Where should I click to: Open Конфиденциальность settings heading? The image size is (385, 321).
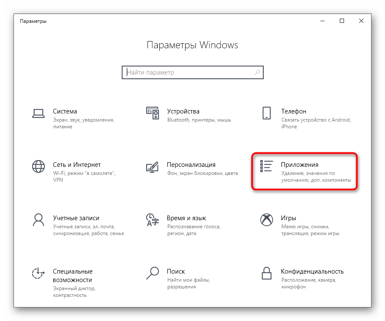tap(312, 271)
